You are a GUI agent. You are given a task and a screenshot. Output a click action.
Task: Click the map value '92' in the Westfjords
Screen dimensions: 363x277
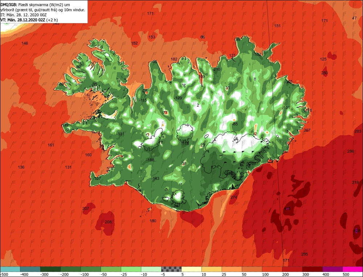[x=79, y=67]
